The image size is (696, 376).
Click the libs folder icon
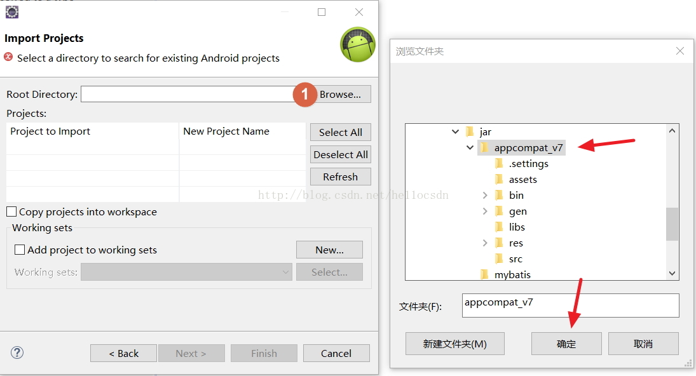pyautogui.click(x=499, y=227)
